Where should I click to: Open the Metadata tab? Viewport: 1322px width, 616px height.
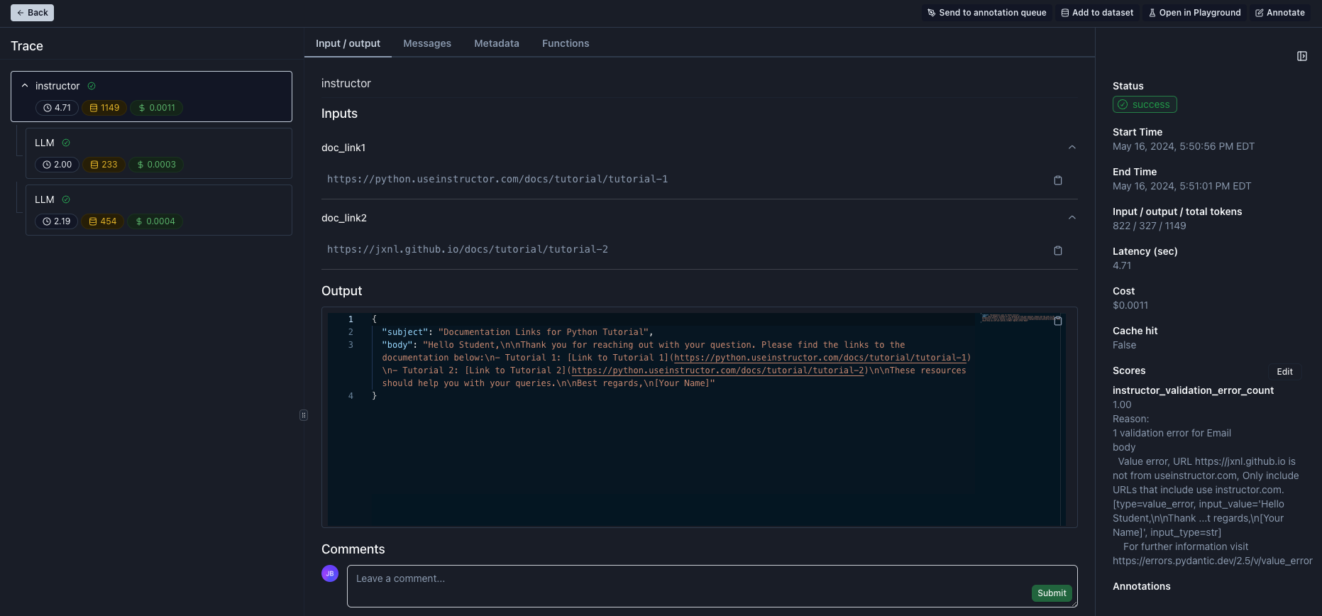497,43
